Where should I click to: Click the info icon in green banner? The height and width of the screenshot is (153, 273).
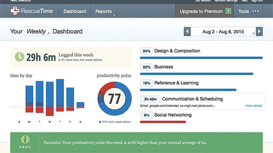pos(25,139)
